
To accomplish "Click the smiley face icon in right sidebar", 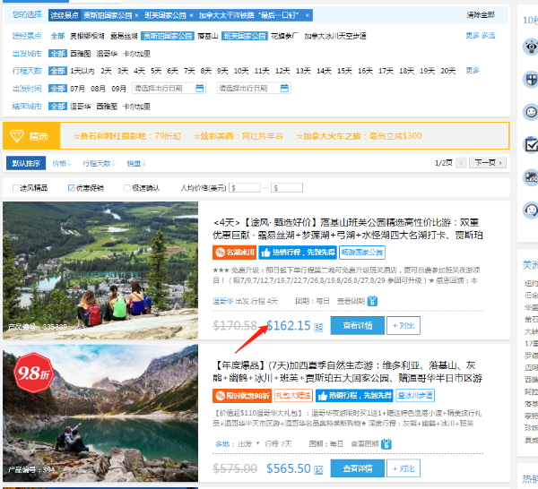I will [x=531, y=112].
